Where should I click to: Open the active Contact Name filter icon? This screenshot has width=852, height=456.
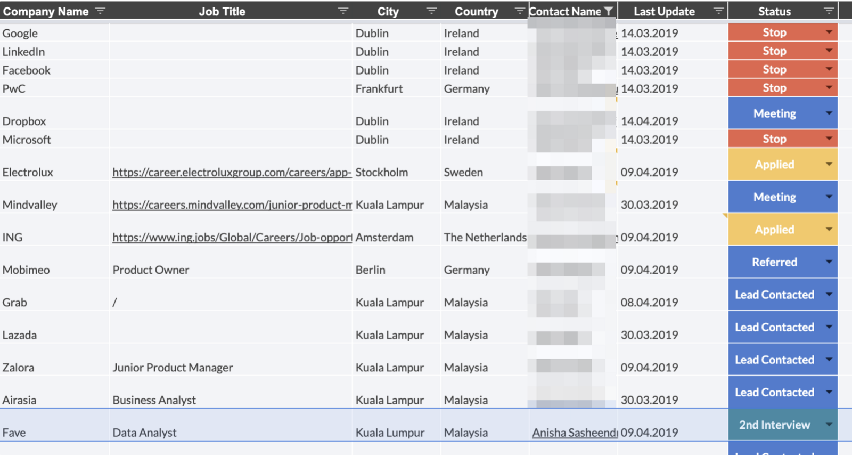[x=609, y=11]
